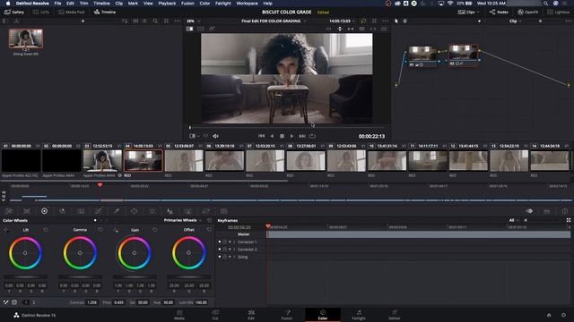Open the RGB Mixer palette
Viewport: 574px width, 322px height.
(x=63, y=211)
